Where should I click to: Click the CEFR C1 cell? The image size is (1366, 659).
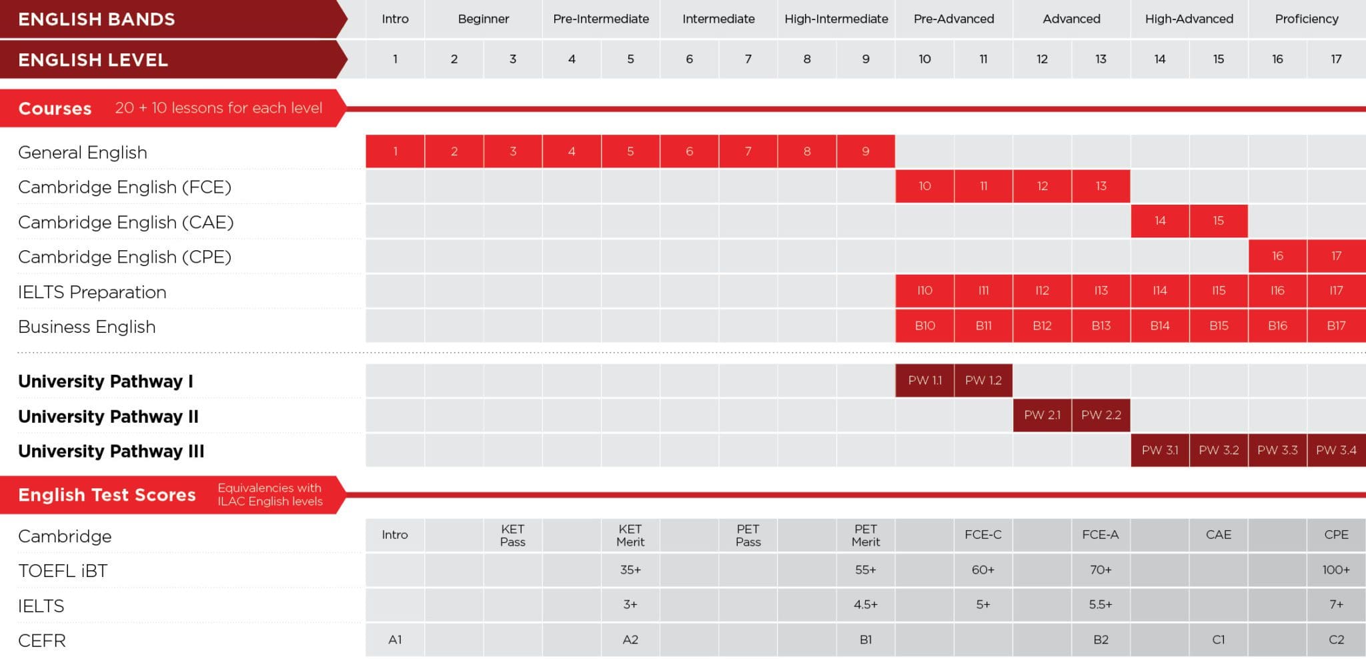1219,640
